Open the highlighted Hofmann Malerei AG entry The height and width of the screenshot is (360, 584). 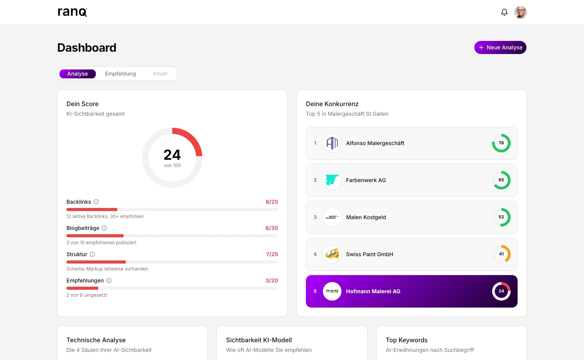pyautogui.click(x=411, y=291)
